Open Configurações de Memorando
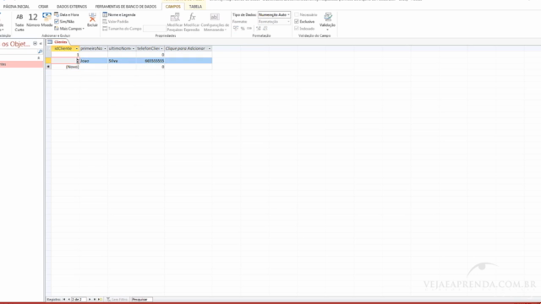This screenshot has width=541, height=304. (x=215, y=22)
